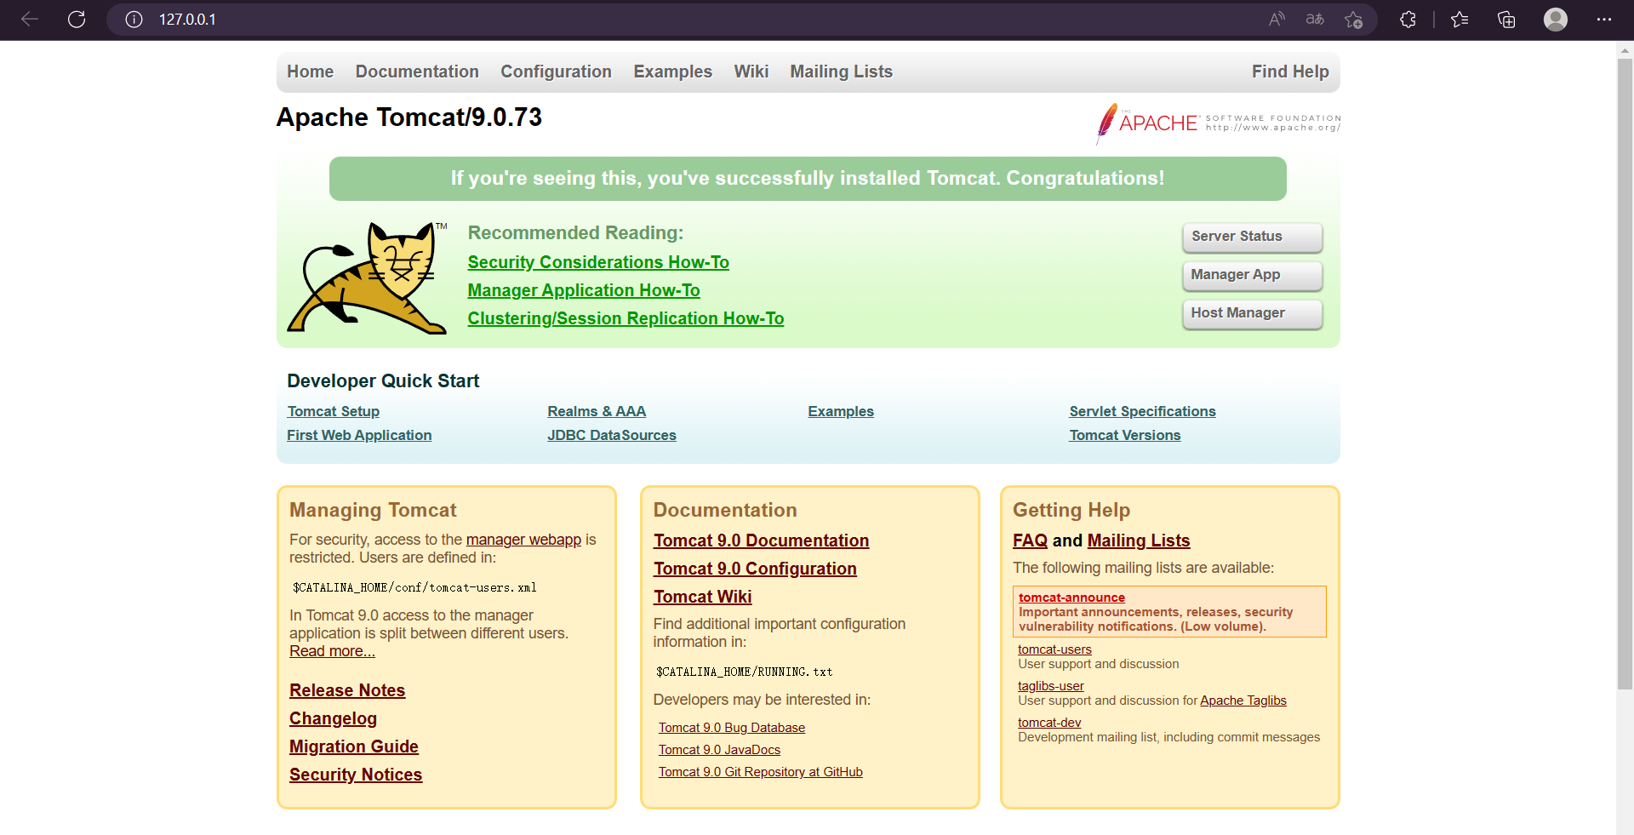1634x835 pixels.
Task: Open the Mailing Lists link under Getting Help
Action: pyautogui.click(x=1139, y=540)
